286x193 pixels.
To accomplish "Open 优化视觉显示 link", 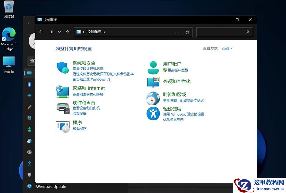I will 173,120.
